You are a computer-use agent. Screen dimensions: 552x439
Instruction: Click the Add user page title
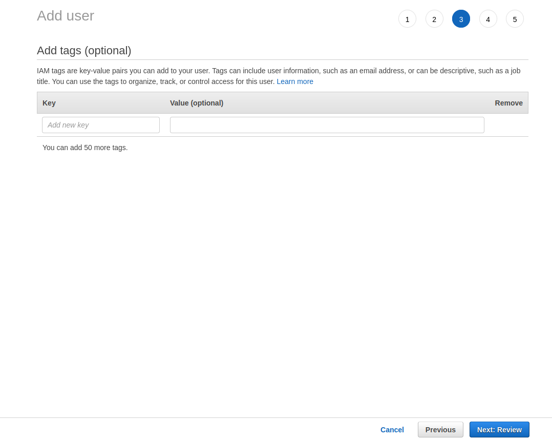point(66,16)
